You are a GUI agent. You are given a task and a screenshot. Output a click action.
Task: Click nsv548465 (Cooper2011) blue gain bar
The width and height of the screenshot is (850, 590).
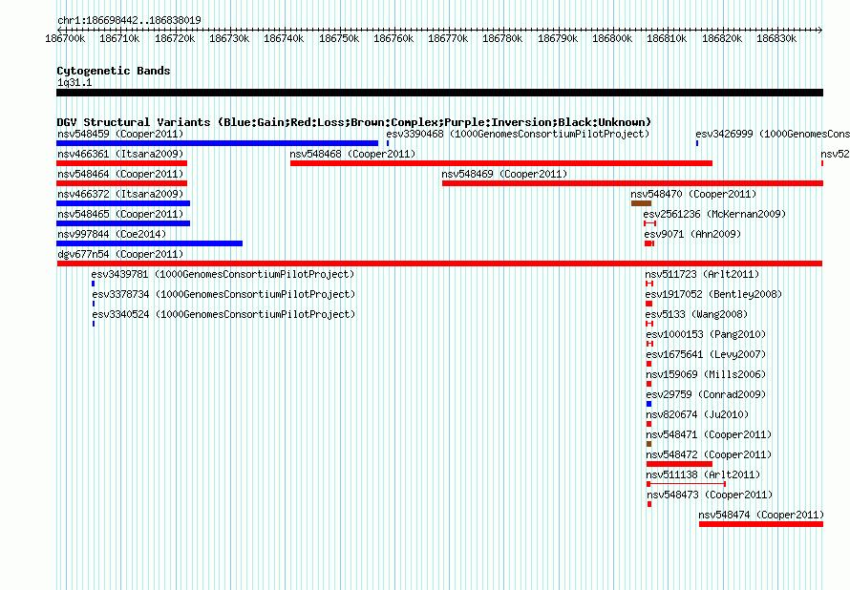pos(123,223)
